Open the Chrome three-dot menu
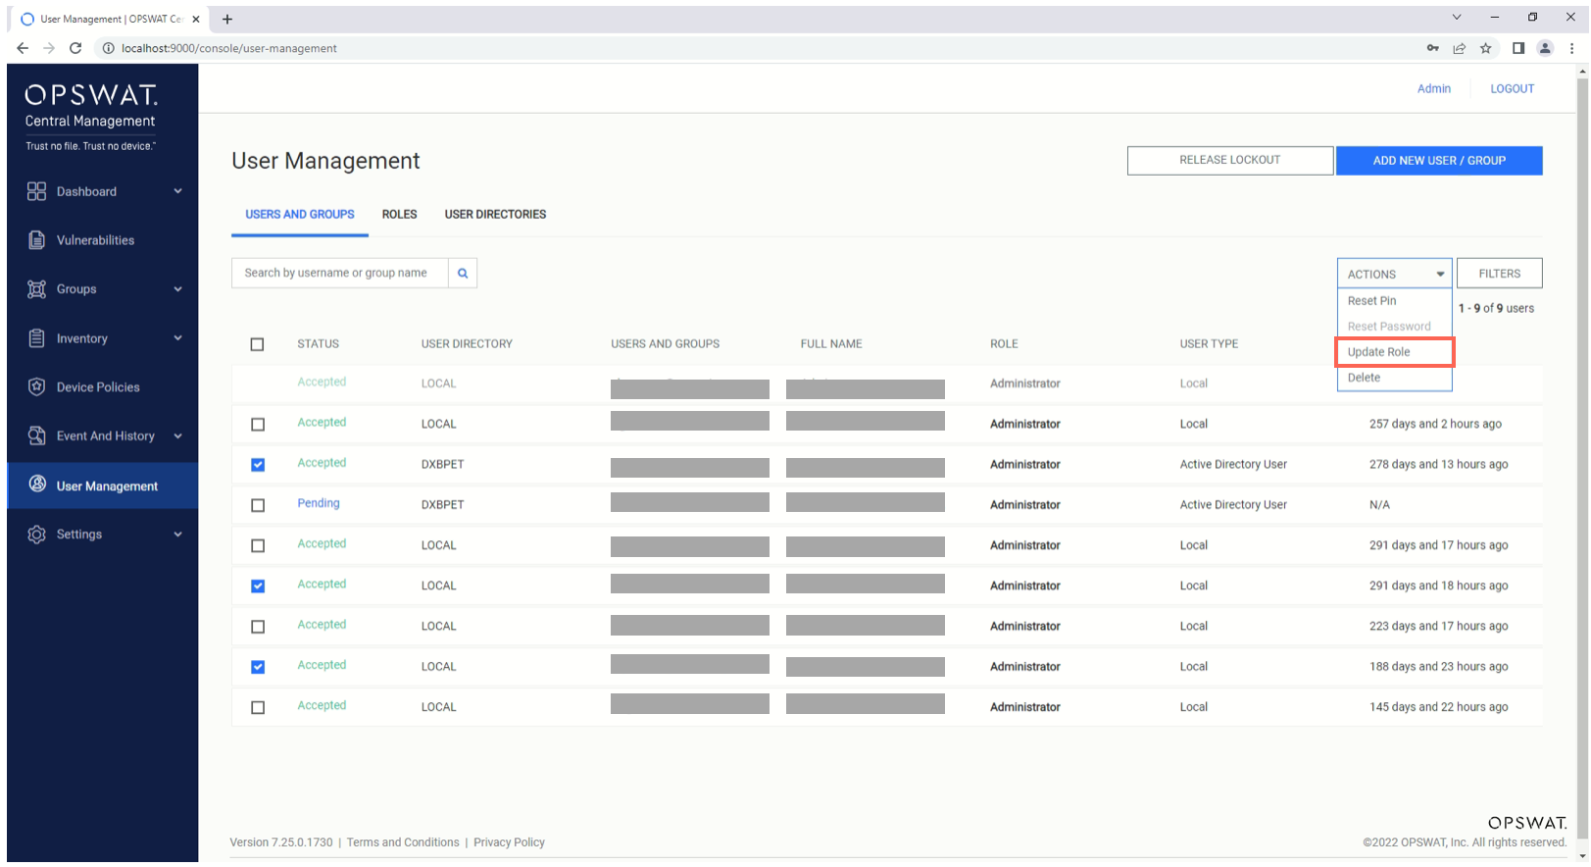Image resolution: width=1591 pixels, height=867 pixels. point(1571,48)
